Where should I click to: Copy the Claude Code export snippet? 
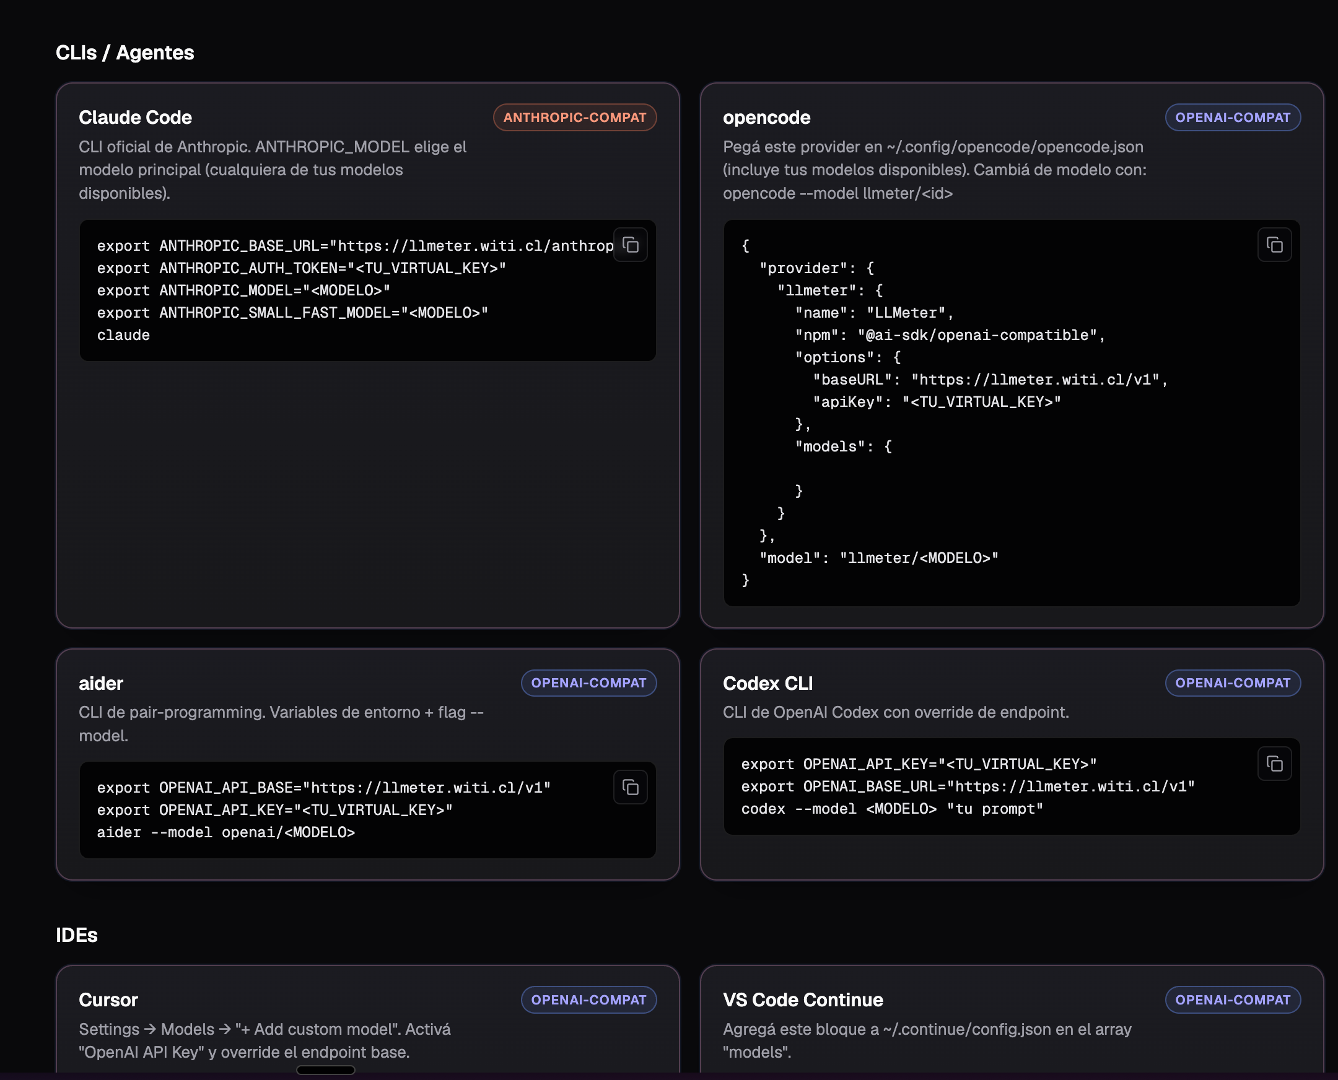[631, 245]
